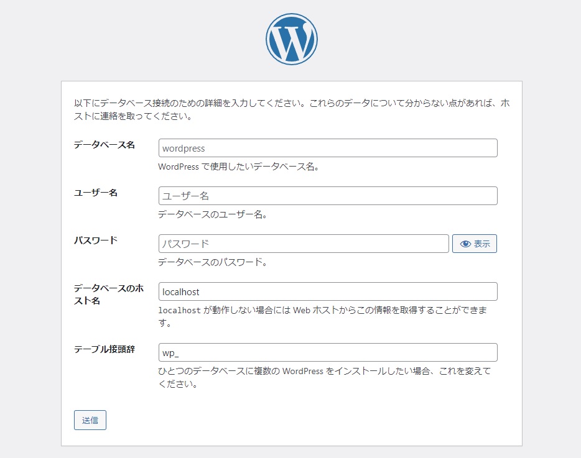Click the WordPress logo
This screenshot has height=458, width=581.
[291, 39]
